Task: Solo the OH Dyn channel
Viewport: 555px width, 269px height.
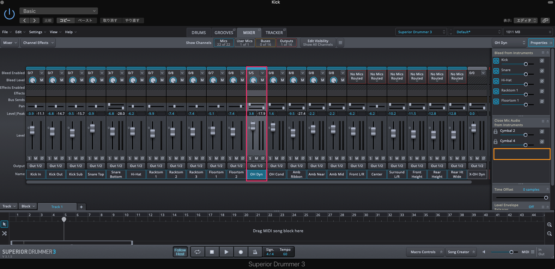Action: [x=250, y=158]
